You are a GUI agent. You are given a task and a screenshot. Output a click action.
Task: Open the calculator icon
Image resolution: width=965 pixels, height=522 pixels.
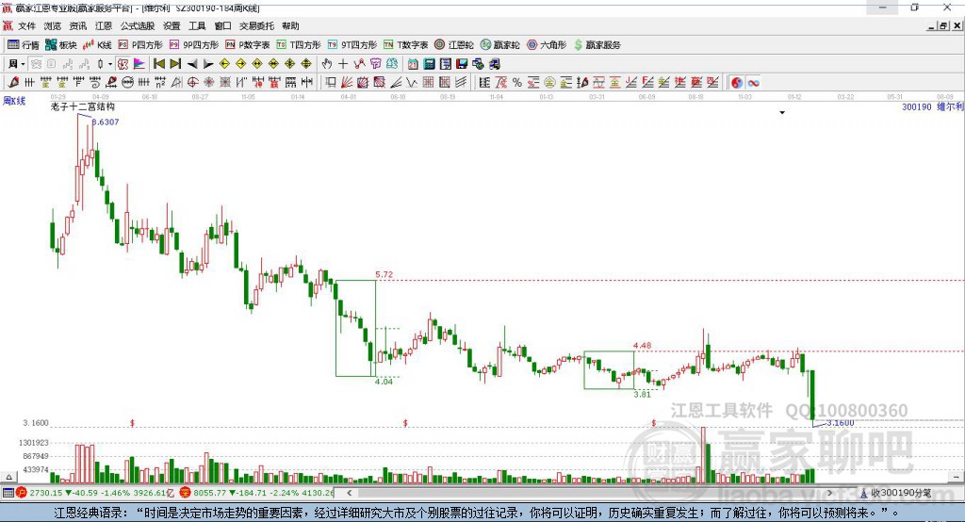click(430, 63)
